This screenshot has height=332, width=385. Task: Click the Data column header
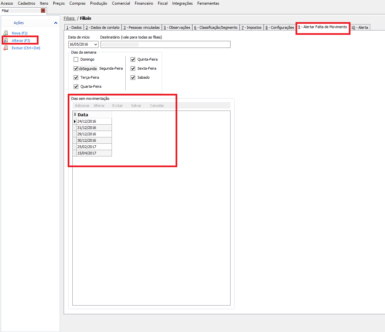pyautogui.click(x=94, y=115)
